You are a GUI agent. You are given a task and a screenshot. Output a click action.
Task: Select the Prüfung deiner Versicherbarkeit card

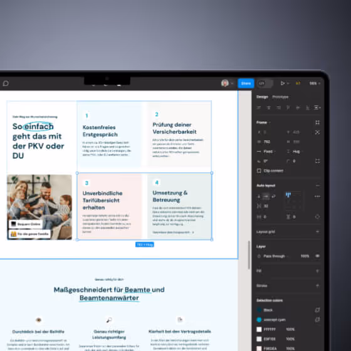click(179, 134)
